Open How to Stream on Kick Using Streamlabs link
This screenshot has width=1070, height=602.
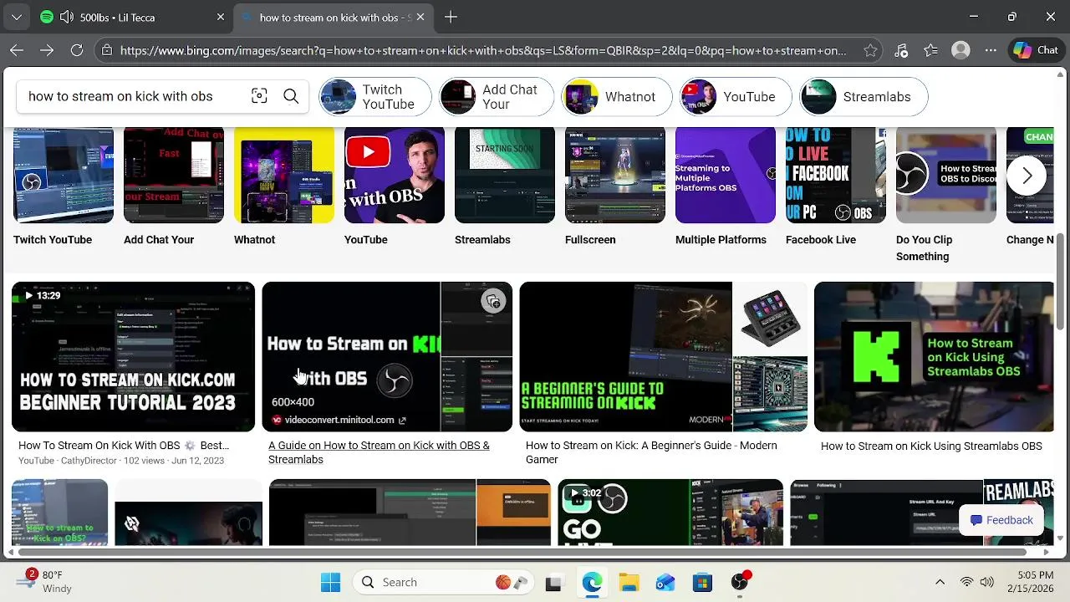pyautogui.click(x=931, y=446)
